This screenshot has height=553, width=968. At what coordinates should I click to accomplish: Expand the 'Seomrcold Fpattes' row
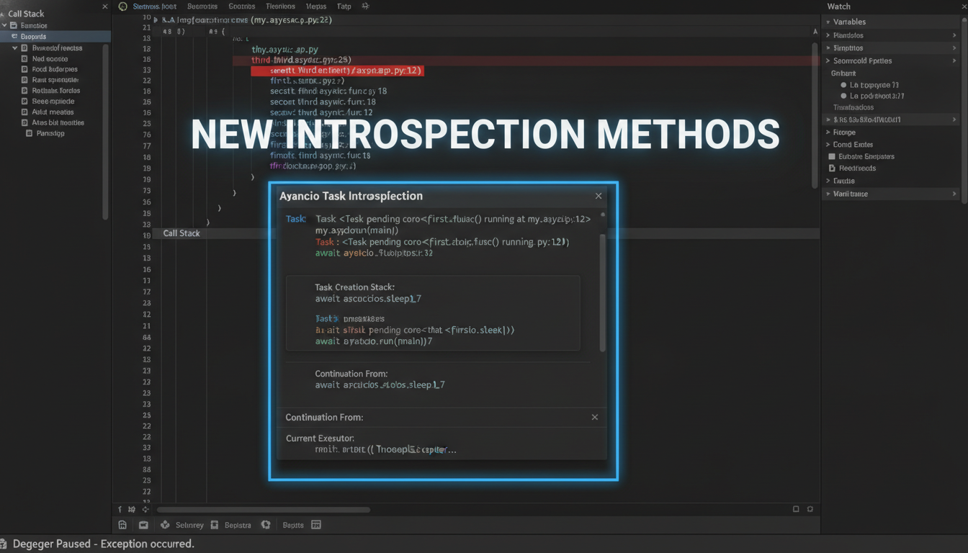click(x=828, y=61)
